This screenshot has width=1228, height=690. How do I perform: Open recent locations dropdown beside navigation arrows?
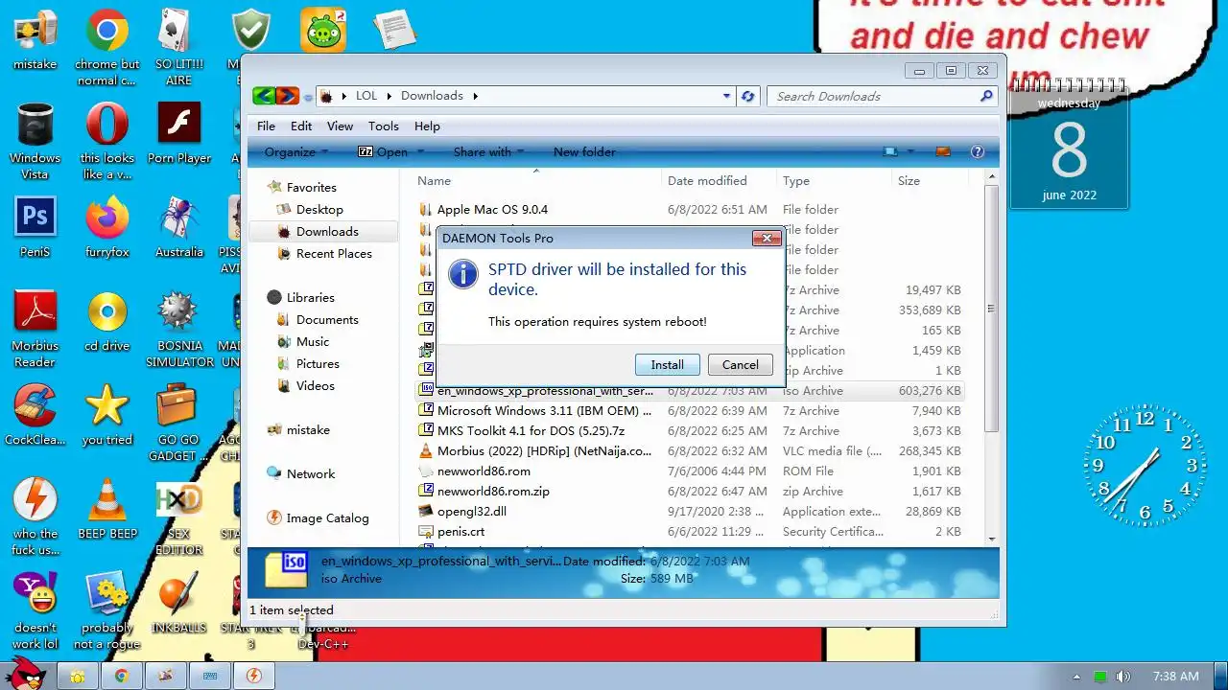click(x=308, y=97)
